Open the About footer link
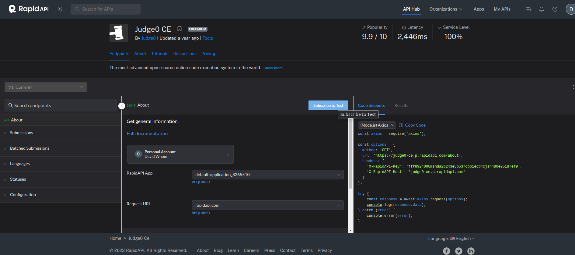Image resolution: width=575 pixels, height=255 pixels. 203,250
